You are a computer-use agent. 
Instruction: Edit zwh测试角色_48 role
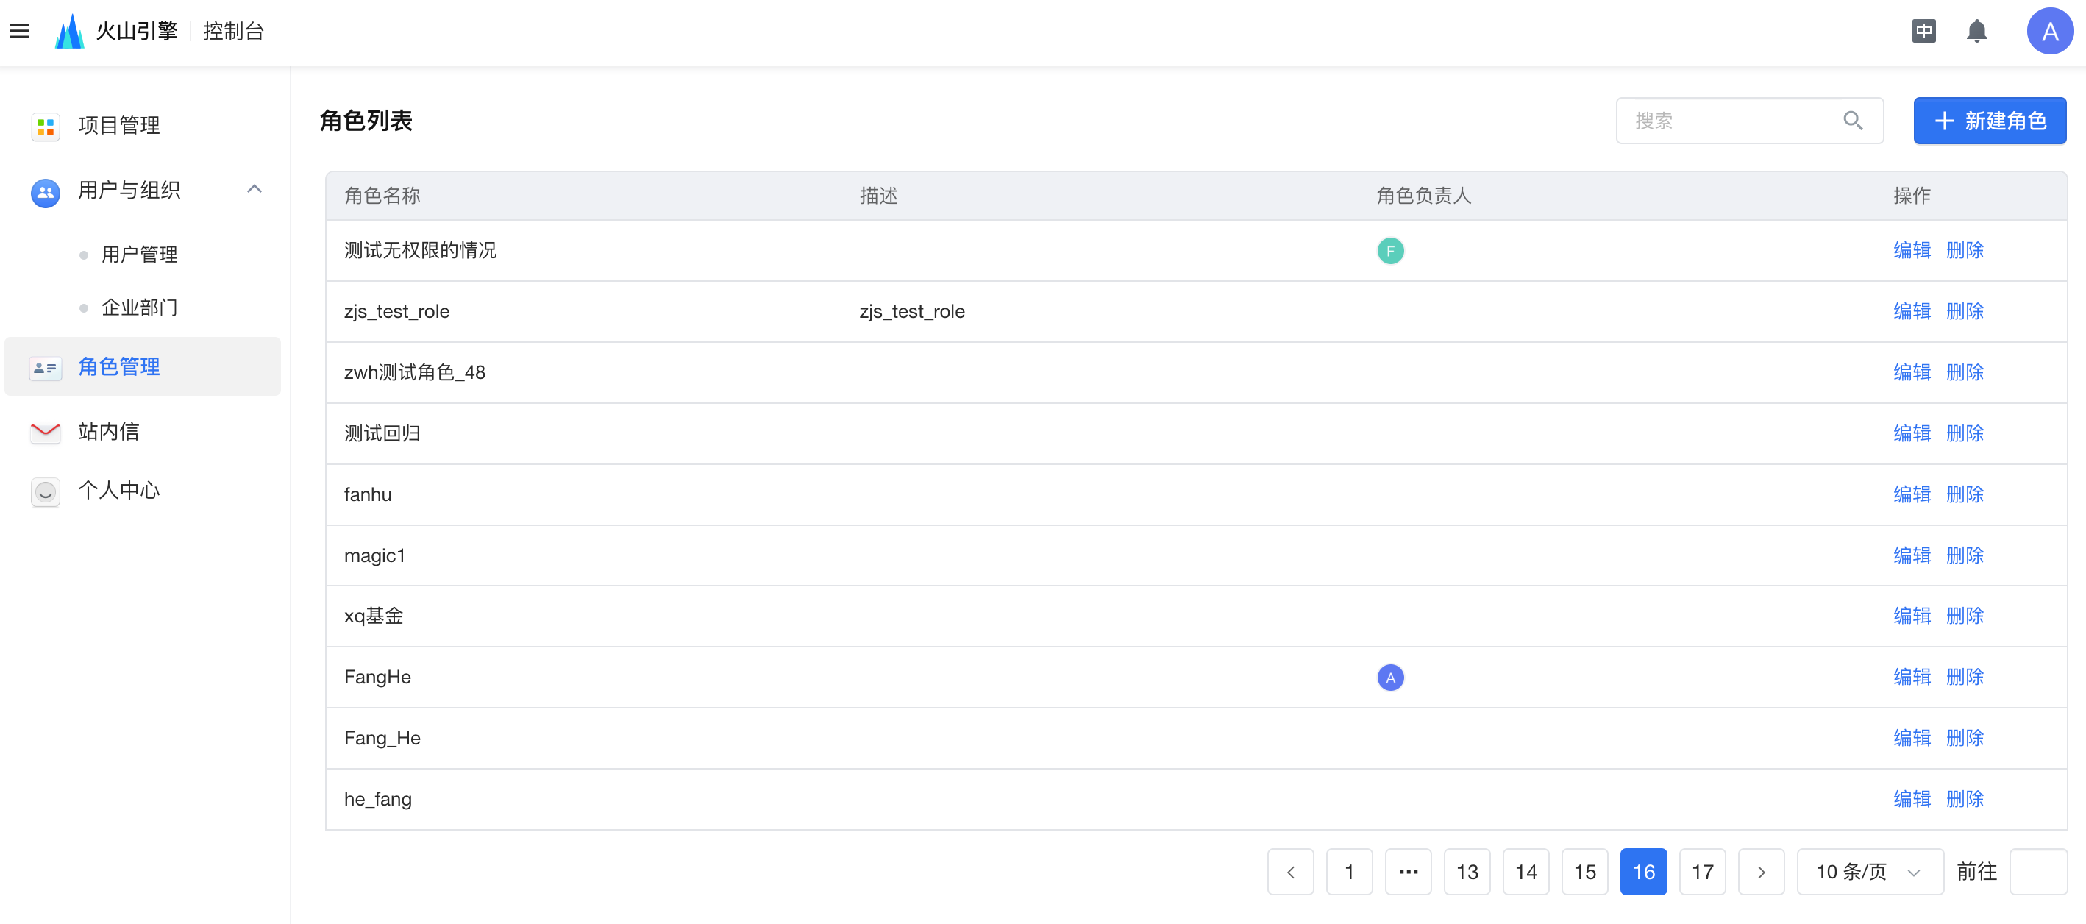pos(1912,372)
